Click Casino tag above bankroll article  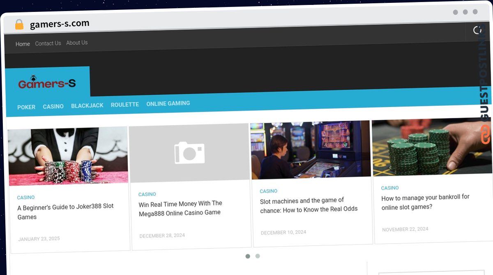click(x=390, y=188)
